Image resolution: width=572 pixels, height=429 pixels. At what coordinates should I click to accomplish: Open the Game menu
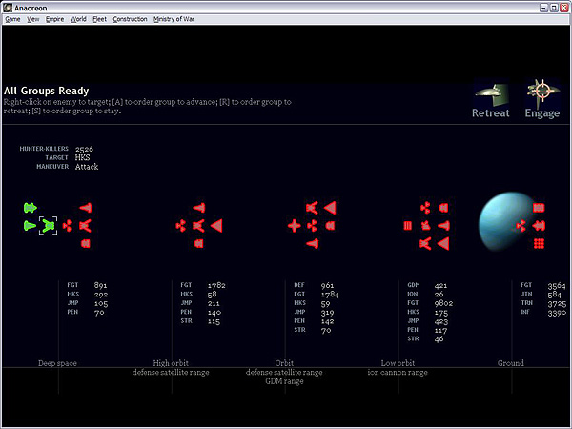point(12,19)
